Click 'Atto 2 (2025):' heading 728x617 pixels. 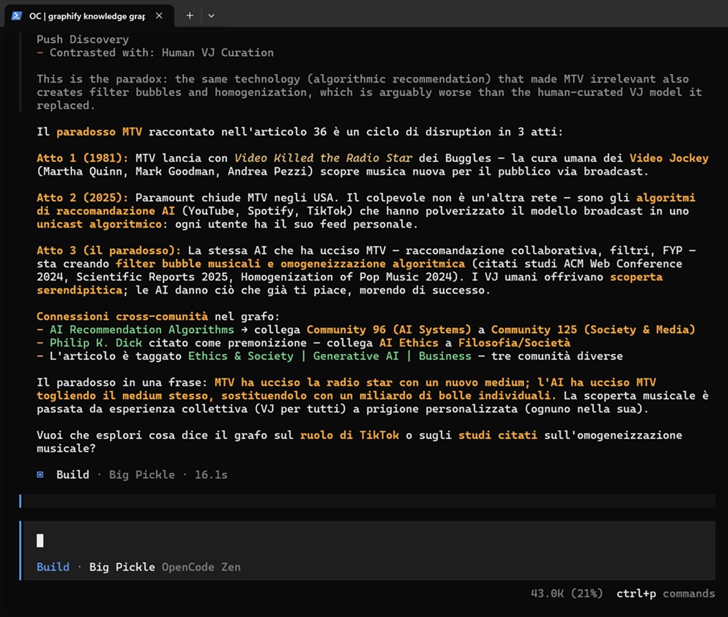click(83, 198)
